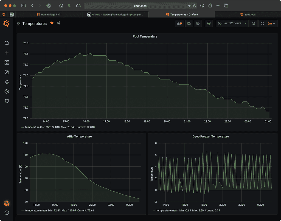281x221 pixels.
Task: Click the Save dashboard icon
Action: (189, 24)
